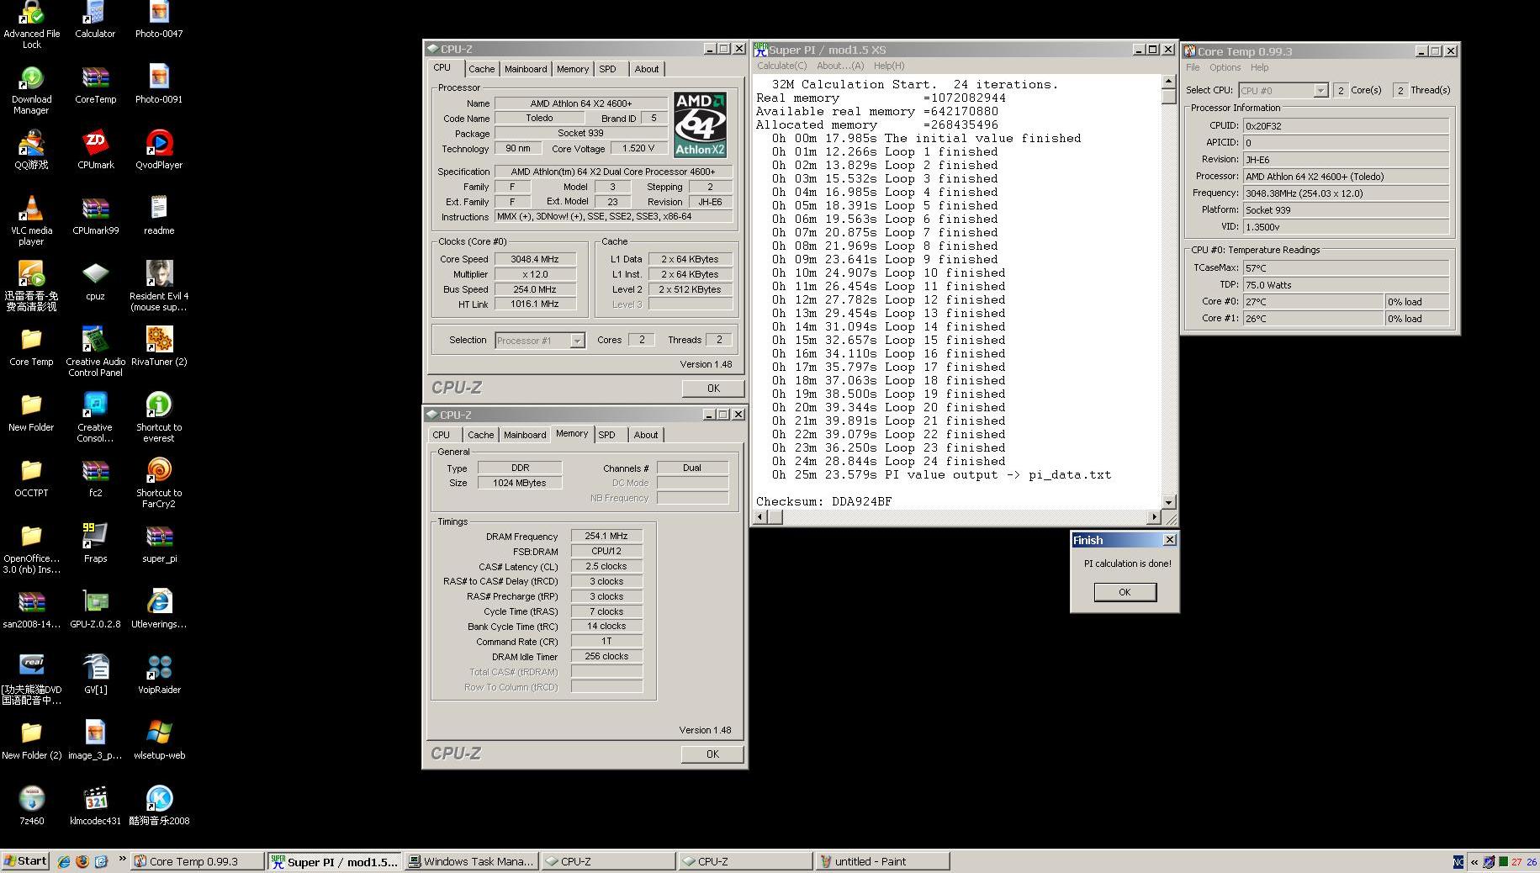Open the Core Temp folder on desktop
The width and height of the screenshot is (1540, 873).
click(31, 347)
